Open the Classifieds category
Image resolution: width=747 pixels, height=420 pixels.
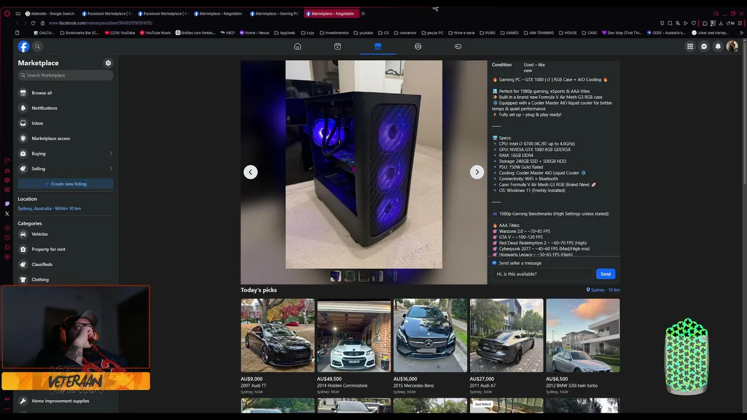[x=65, y=264]
